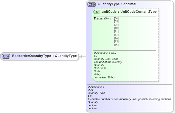Screen dimensions: 175x113
Task: Click the 'Quantity. Type' annotation
Action: coord(96,93)
